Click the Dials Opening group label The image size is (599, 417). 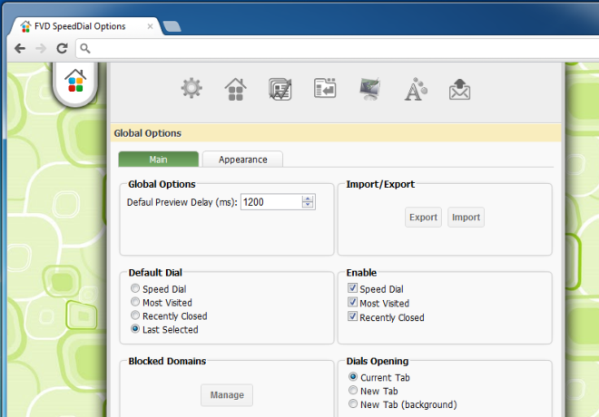coord(378,362)
